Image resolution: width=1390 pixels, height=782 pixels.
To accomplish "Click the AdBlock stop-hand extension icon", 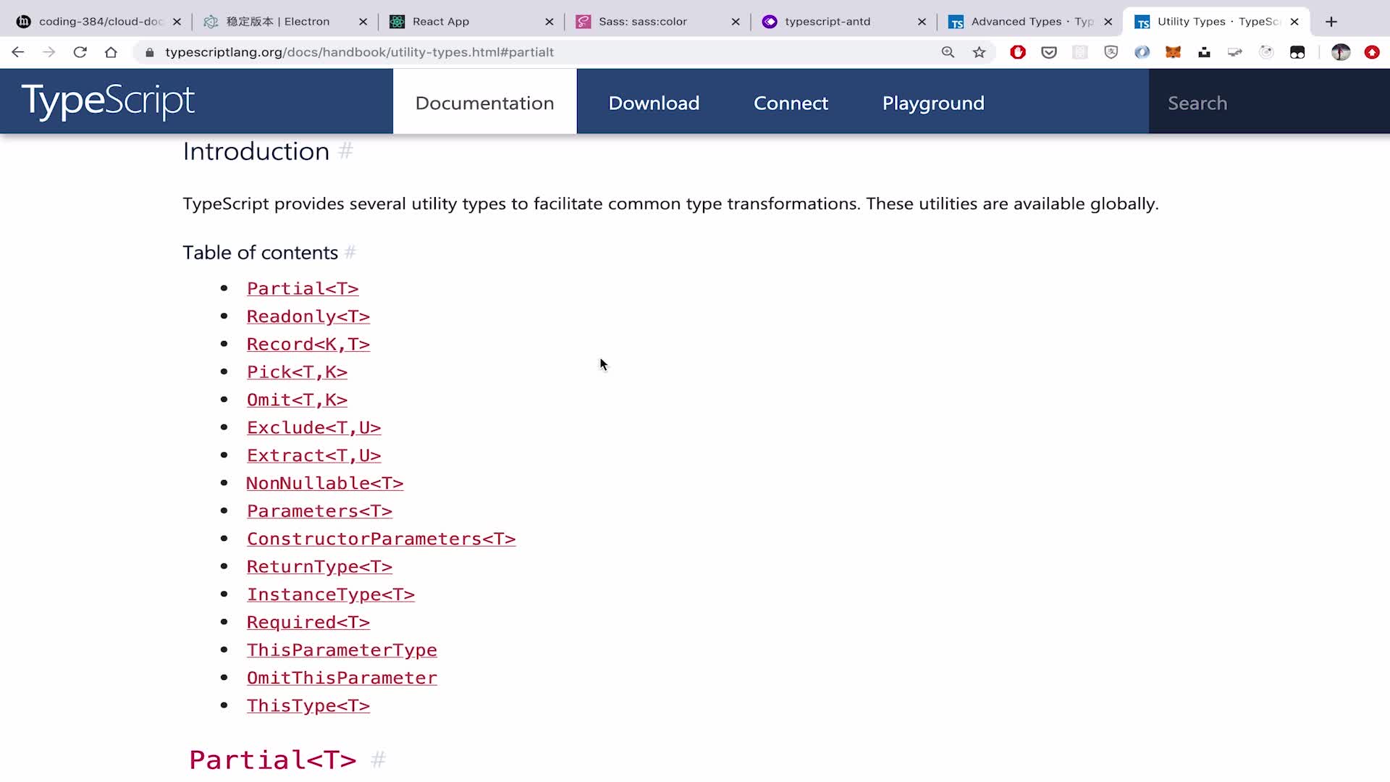I will pos(1018,52).
